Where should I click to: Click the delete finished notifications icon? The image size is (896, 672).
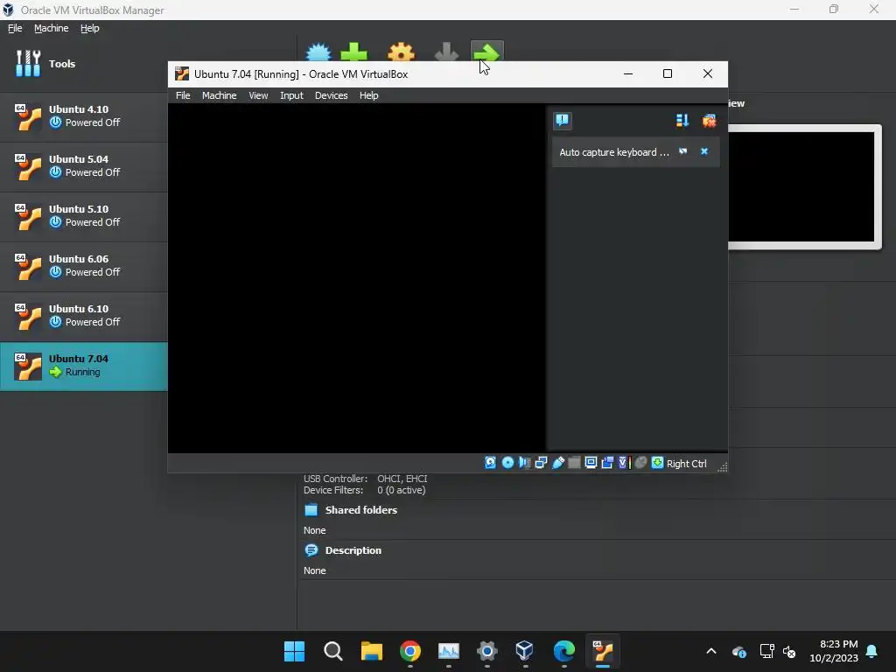coord(709,121)
